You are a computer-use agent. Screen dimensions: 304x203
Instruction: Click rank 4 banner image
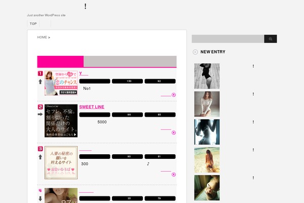pos(61,195)
